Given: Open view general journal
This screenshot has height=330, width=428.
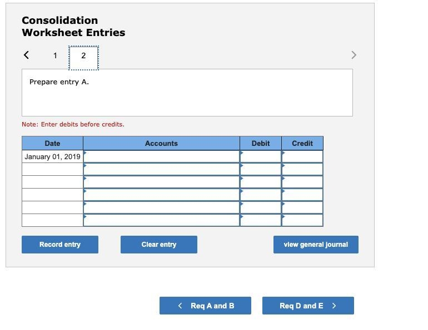Looking at the screenshot, I should [316, 245].
